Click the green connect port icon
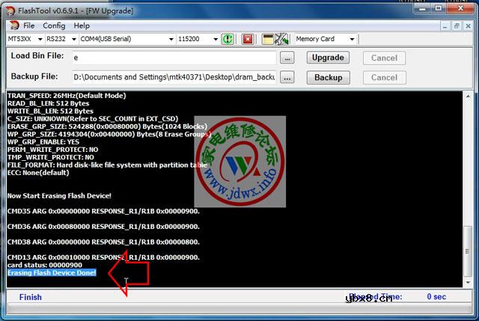The height and width of the screenshot is (321, 479). click(x=228, y=39)
